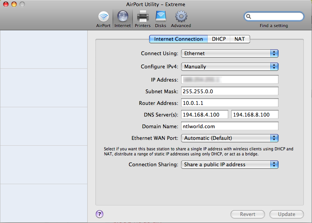
Task: Click the window title AirPort Utility – Extreme
Action: 155,4
